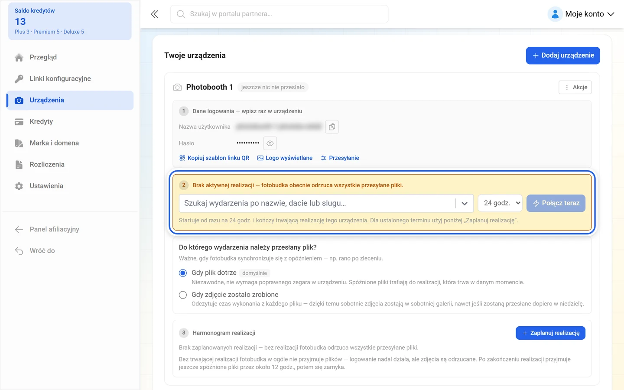Go to Przegląd in the sidebar
This screenshot has height=390, width=624.
[x=70, y=57]
